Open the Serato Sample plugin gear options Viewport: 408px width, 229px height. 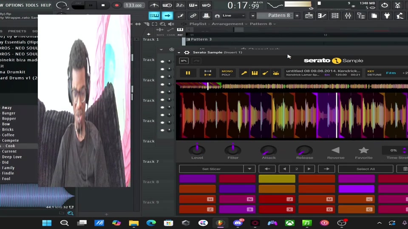(x=187, y=53)
